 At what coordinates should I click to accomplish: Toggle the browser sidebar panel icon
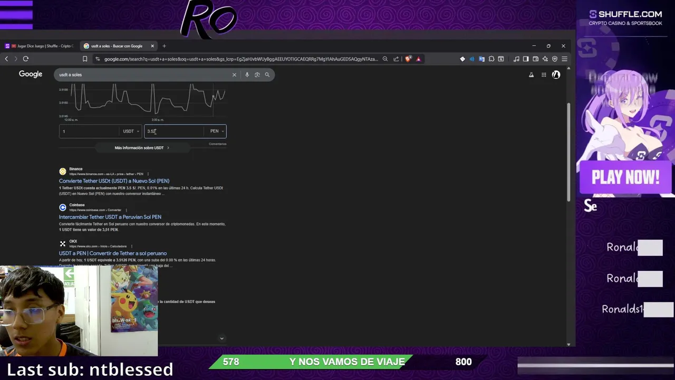coord(526,59)
